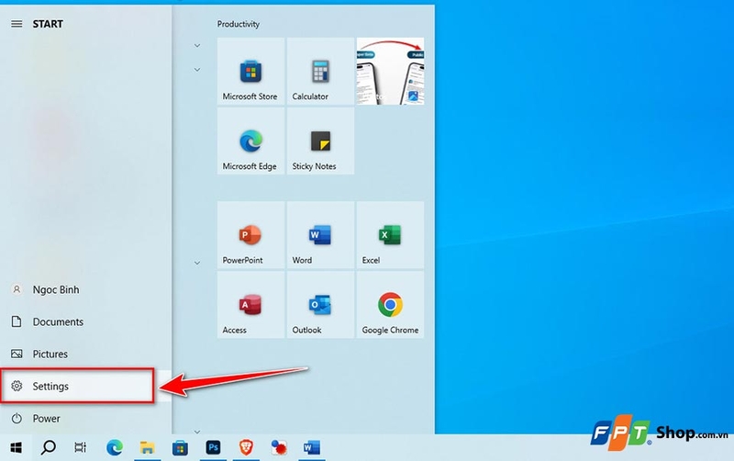Screen dimensions: 734x461
Task: Launch the Excel tile
Action: point(390,235)
